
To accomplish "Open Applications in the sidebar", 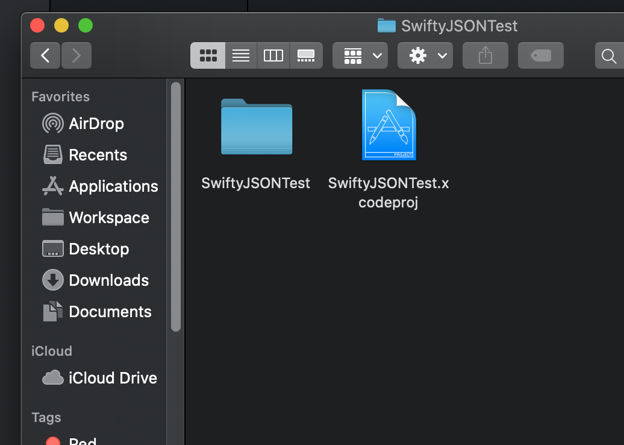I will point(100,186).
